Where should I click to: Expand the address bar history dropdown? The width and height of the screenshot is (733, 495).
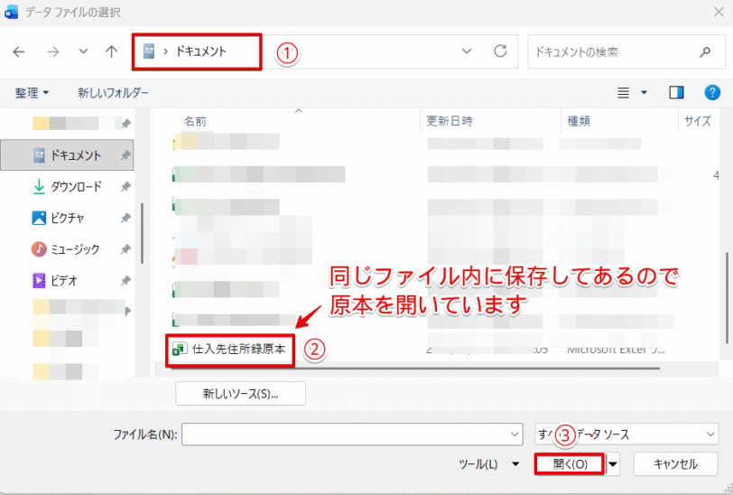coord(466,51)
